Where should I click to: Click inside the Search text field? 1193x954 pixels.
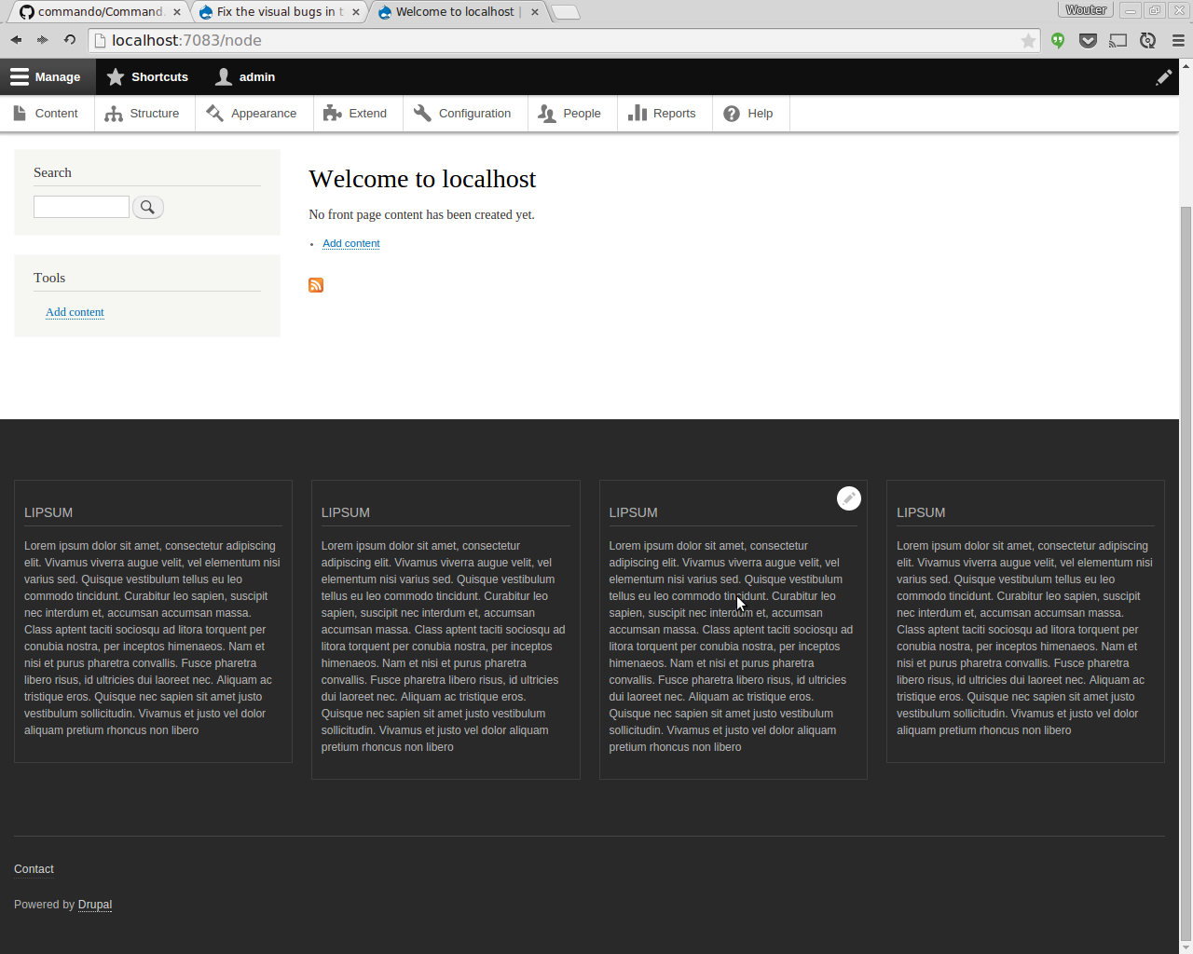(81, 207)
